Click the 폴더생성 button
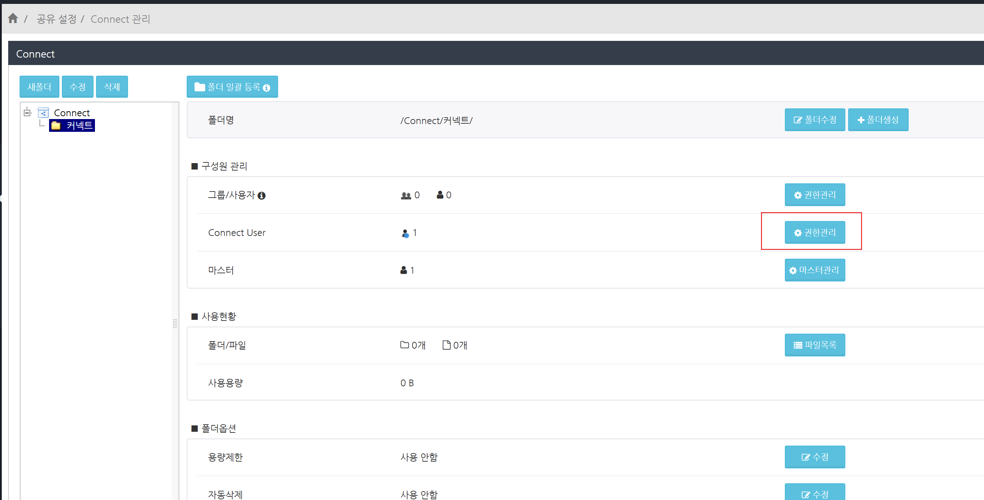Screen dimensions: 984x500 point(878,120)
